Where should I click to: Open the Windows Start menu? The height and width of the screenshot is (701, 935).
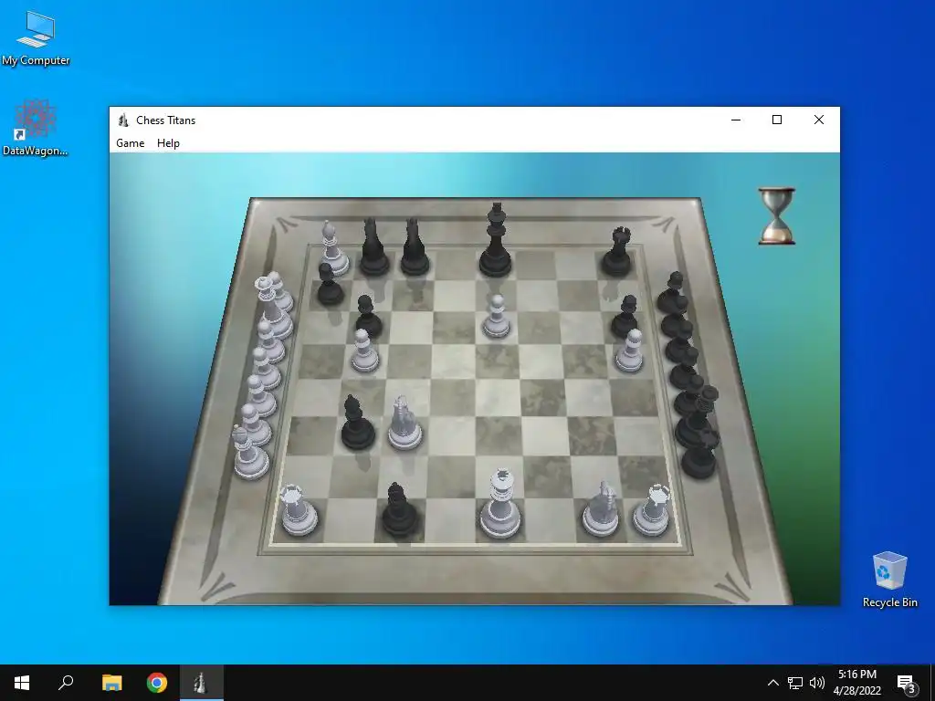point(22,683)
